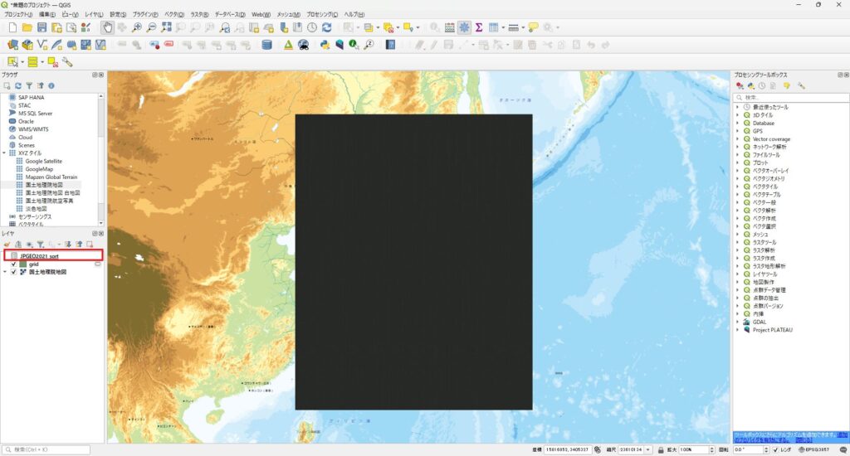The image size is (850, 456).
Task: Open a project via the folder icon
Action: click(x=27, y=27)
